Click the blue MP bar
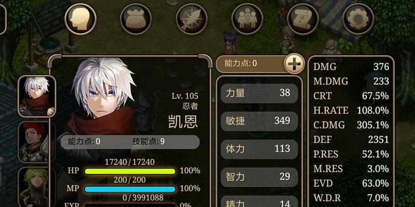Viewport: 415px width, 207px height. click(x=130, y=189)
